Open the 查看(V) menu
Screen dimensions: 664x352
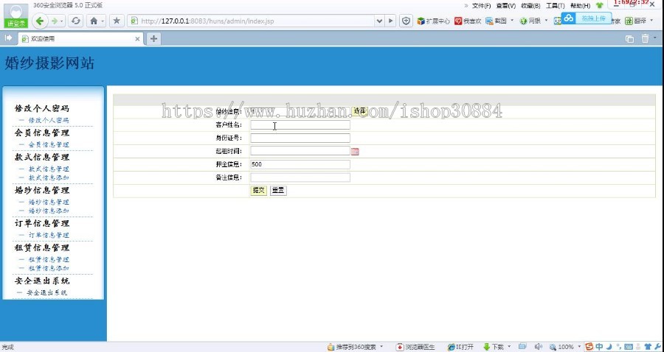pos(506,5)
